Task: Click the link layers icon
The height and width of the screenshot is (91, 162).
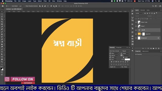Action: click(x=143, y=48)
